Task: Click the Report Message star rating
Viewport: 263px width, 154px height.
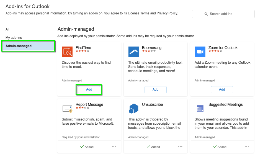Action: click(x=82, y=108)
